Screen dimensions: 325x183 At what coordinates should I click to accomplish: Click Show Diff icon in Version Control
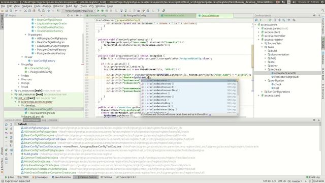click(11, 133)
